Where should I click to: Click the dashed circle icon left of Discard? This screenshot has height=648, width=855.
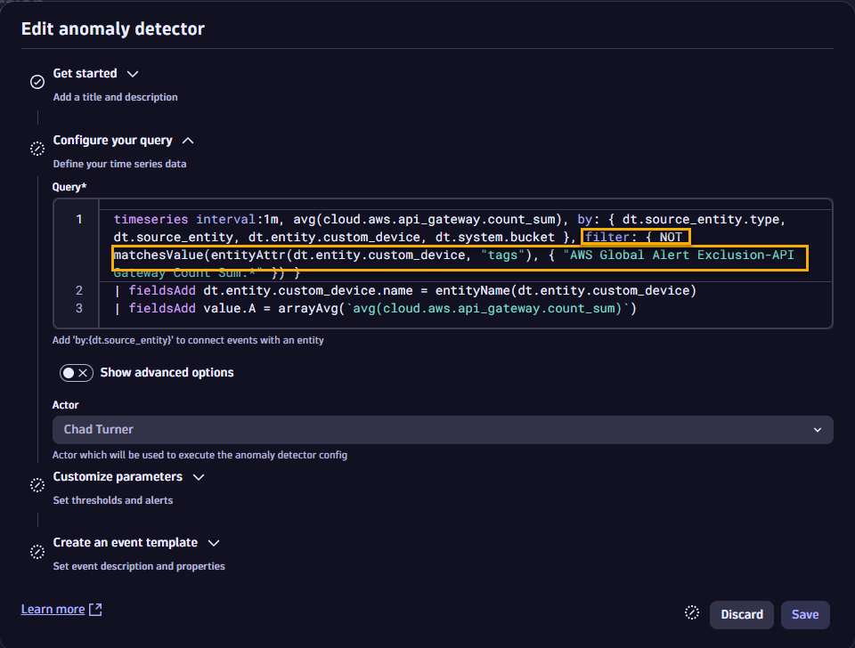tap(692, 613)
